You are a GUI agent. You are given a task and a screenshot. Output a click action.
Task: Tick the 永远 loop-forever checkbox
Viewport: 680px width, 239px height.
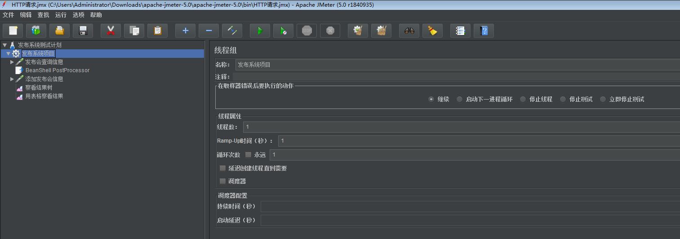tap(248, 155)
